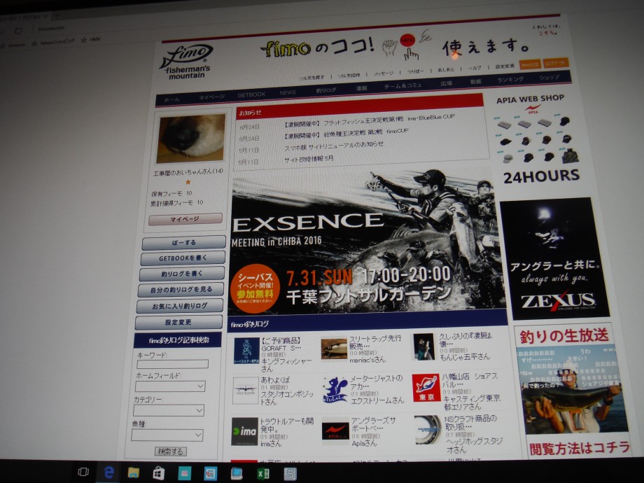Open the フラットフィッシュ王決定戦 announcement
644x483 pixels.
tap(369, 120)
